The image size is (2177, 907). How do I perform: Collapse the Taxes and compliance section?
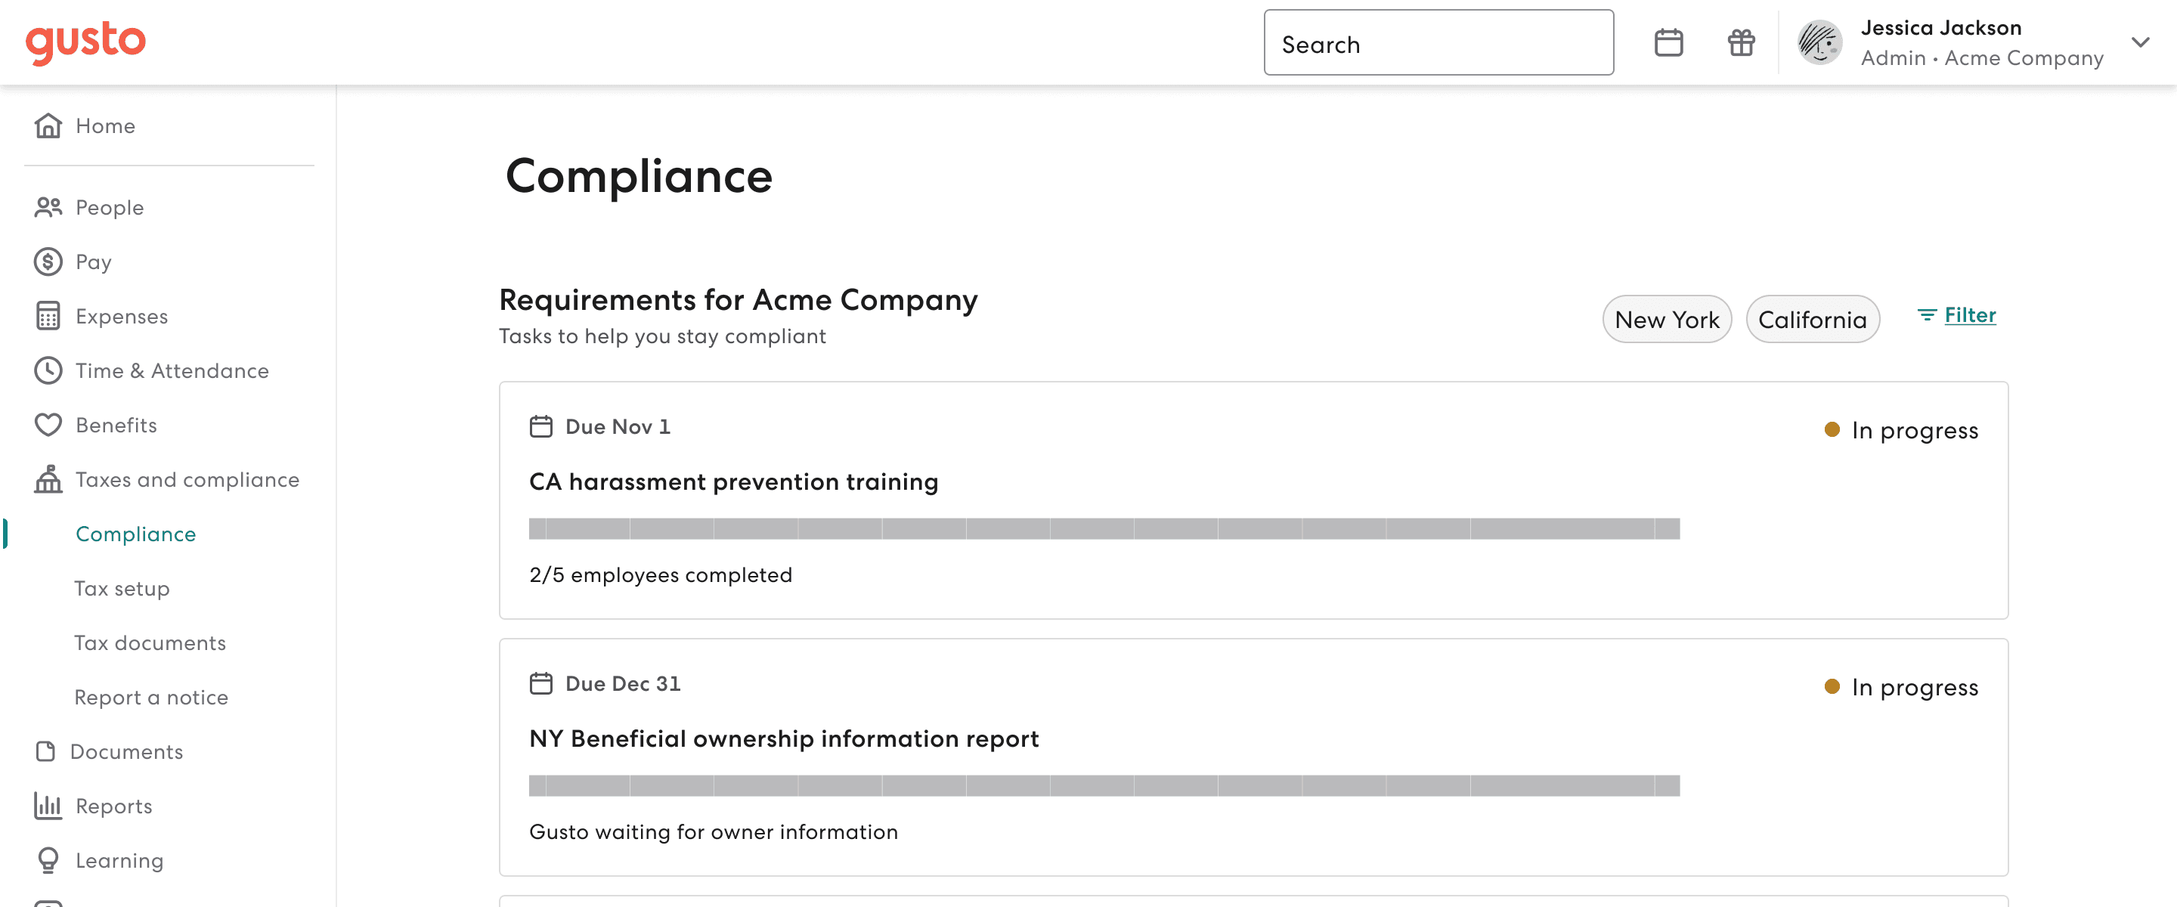[x=187, y=479]
